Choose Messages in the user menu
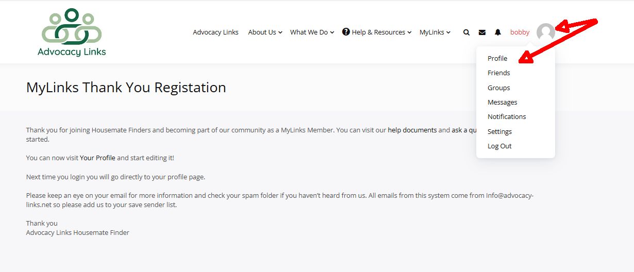 502,103
